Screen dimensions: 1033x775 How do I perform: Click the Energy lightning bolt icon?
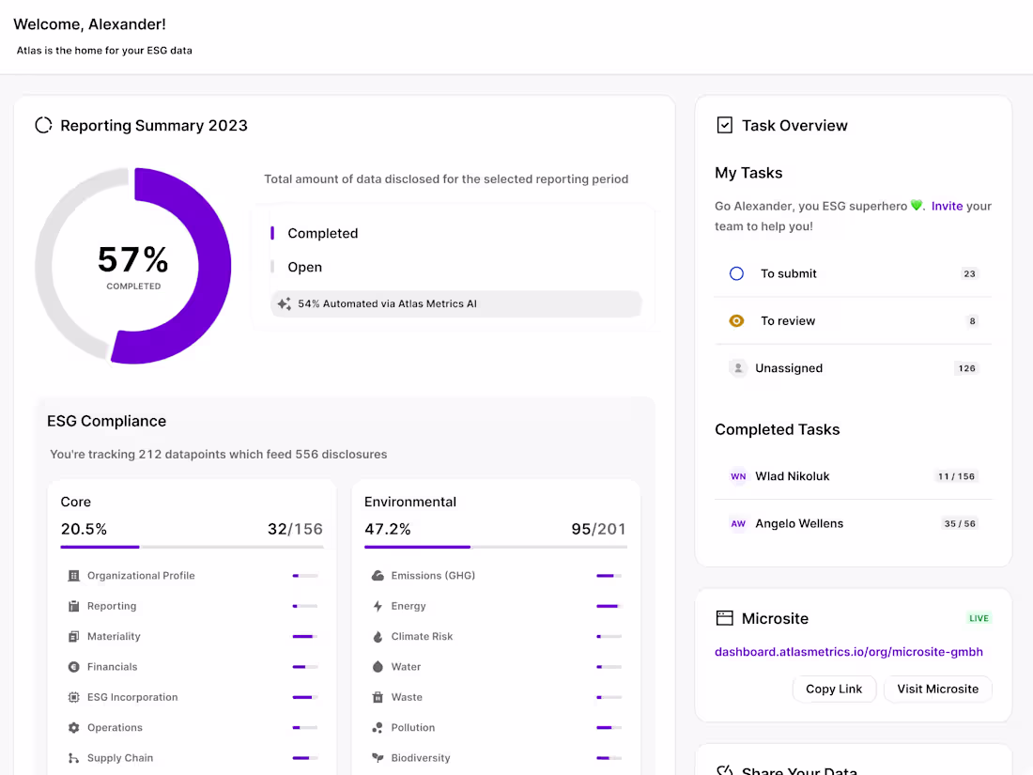[x=378, y=606]
